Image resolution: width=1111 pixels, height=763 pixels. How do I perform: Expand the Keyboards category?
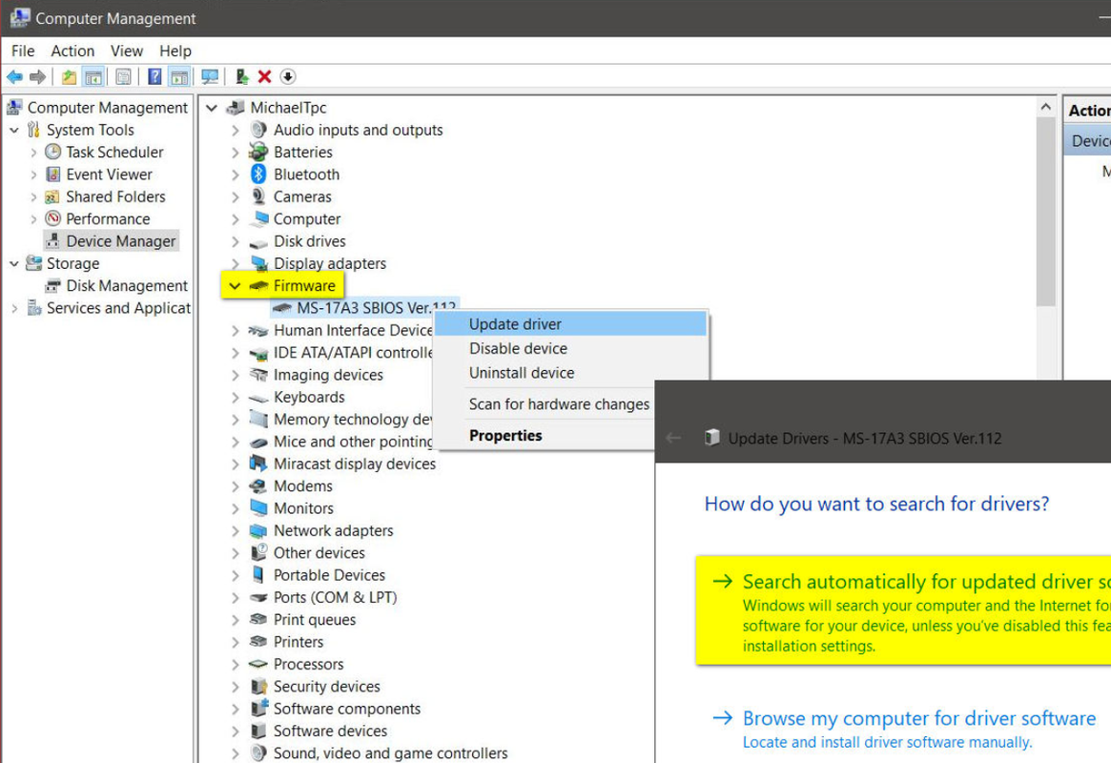(235, 398)
